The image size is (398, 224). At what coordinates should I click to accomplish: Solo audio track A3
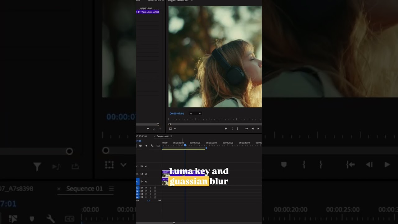click(150, 194)
